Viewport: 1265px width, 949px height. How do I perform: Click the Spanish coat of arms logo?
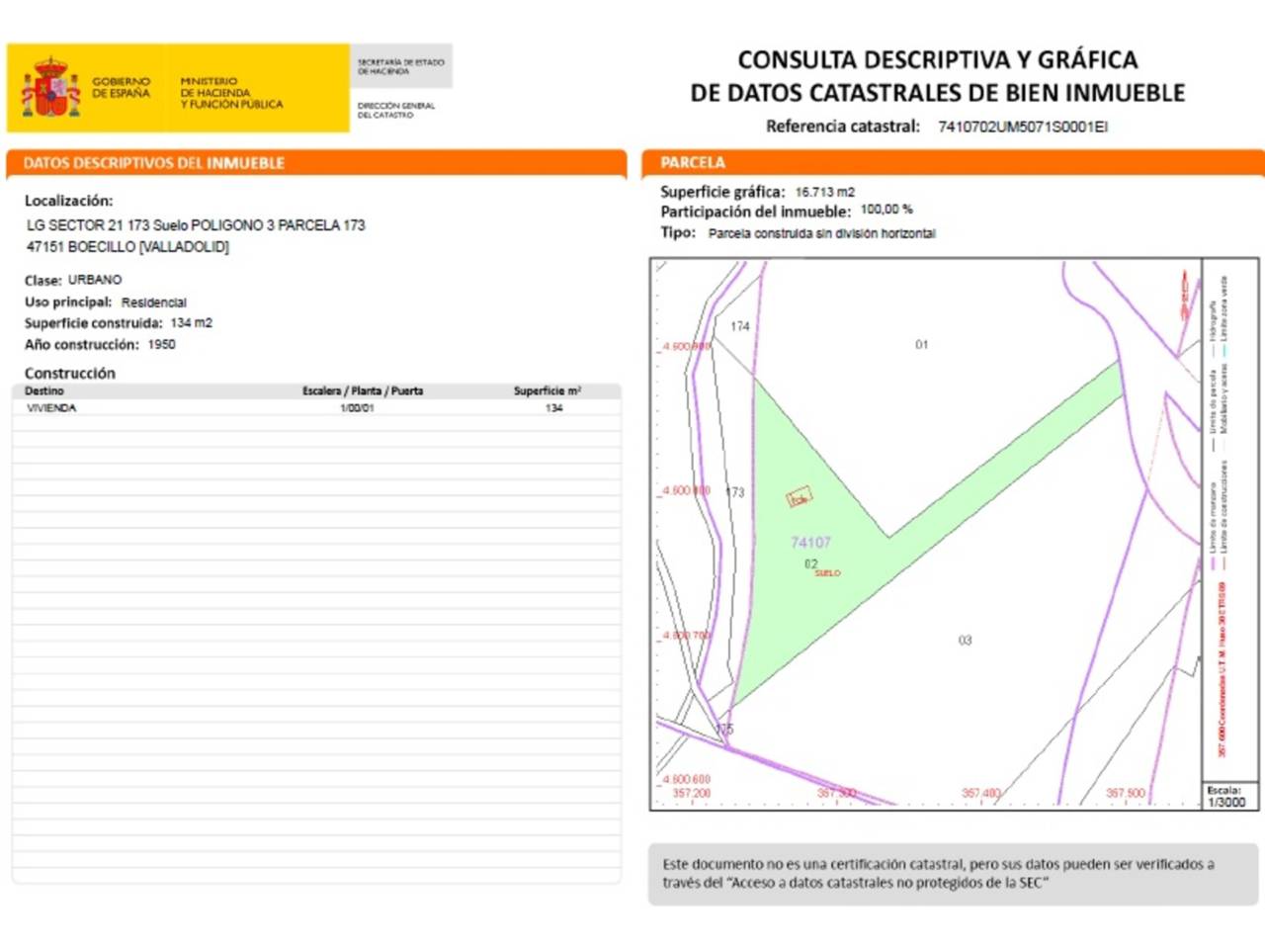click(50, 87)
